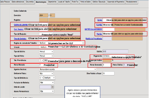This screenshot has height=98, width=150.
Task: Click the MATRÍCULA ANTERIOR link
Action: (x=93, y=29)
